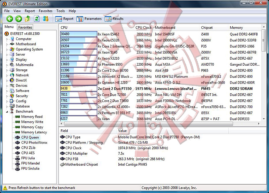Click the horizontal scrollbar of results list
Screen dimensions: 269x193
coord(148,124)
